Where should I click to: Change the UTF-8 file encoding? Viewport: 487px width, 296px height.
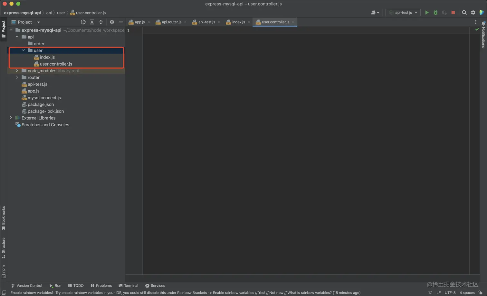pyautogui.click(x=450, y=292)
